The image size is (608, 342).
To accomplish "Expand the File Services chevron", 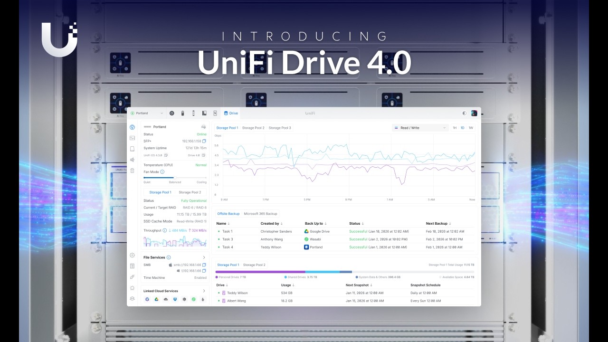I will point(204,257).
